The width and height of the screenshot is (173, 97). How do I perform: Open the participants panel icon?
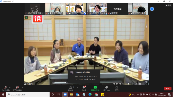point(71,88)
